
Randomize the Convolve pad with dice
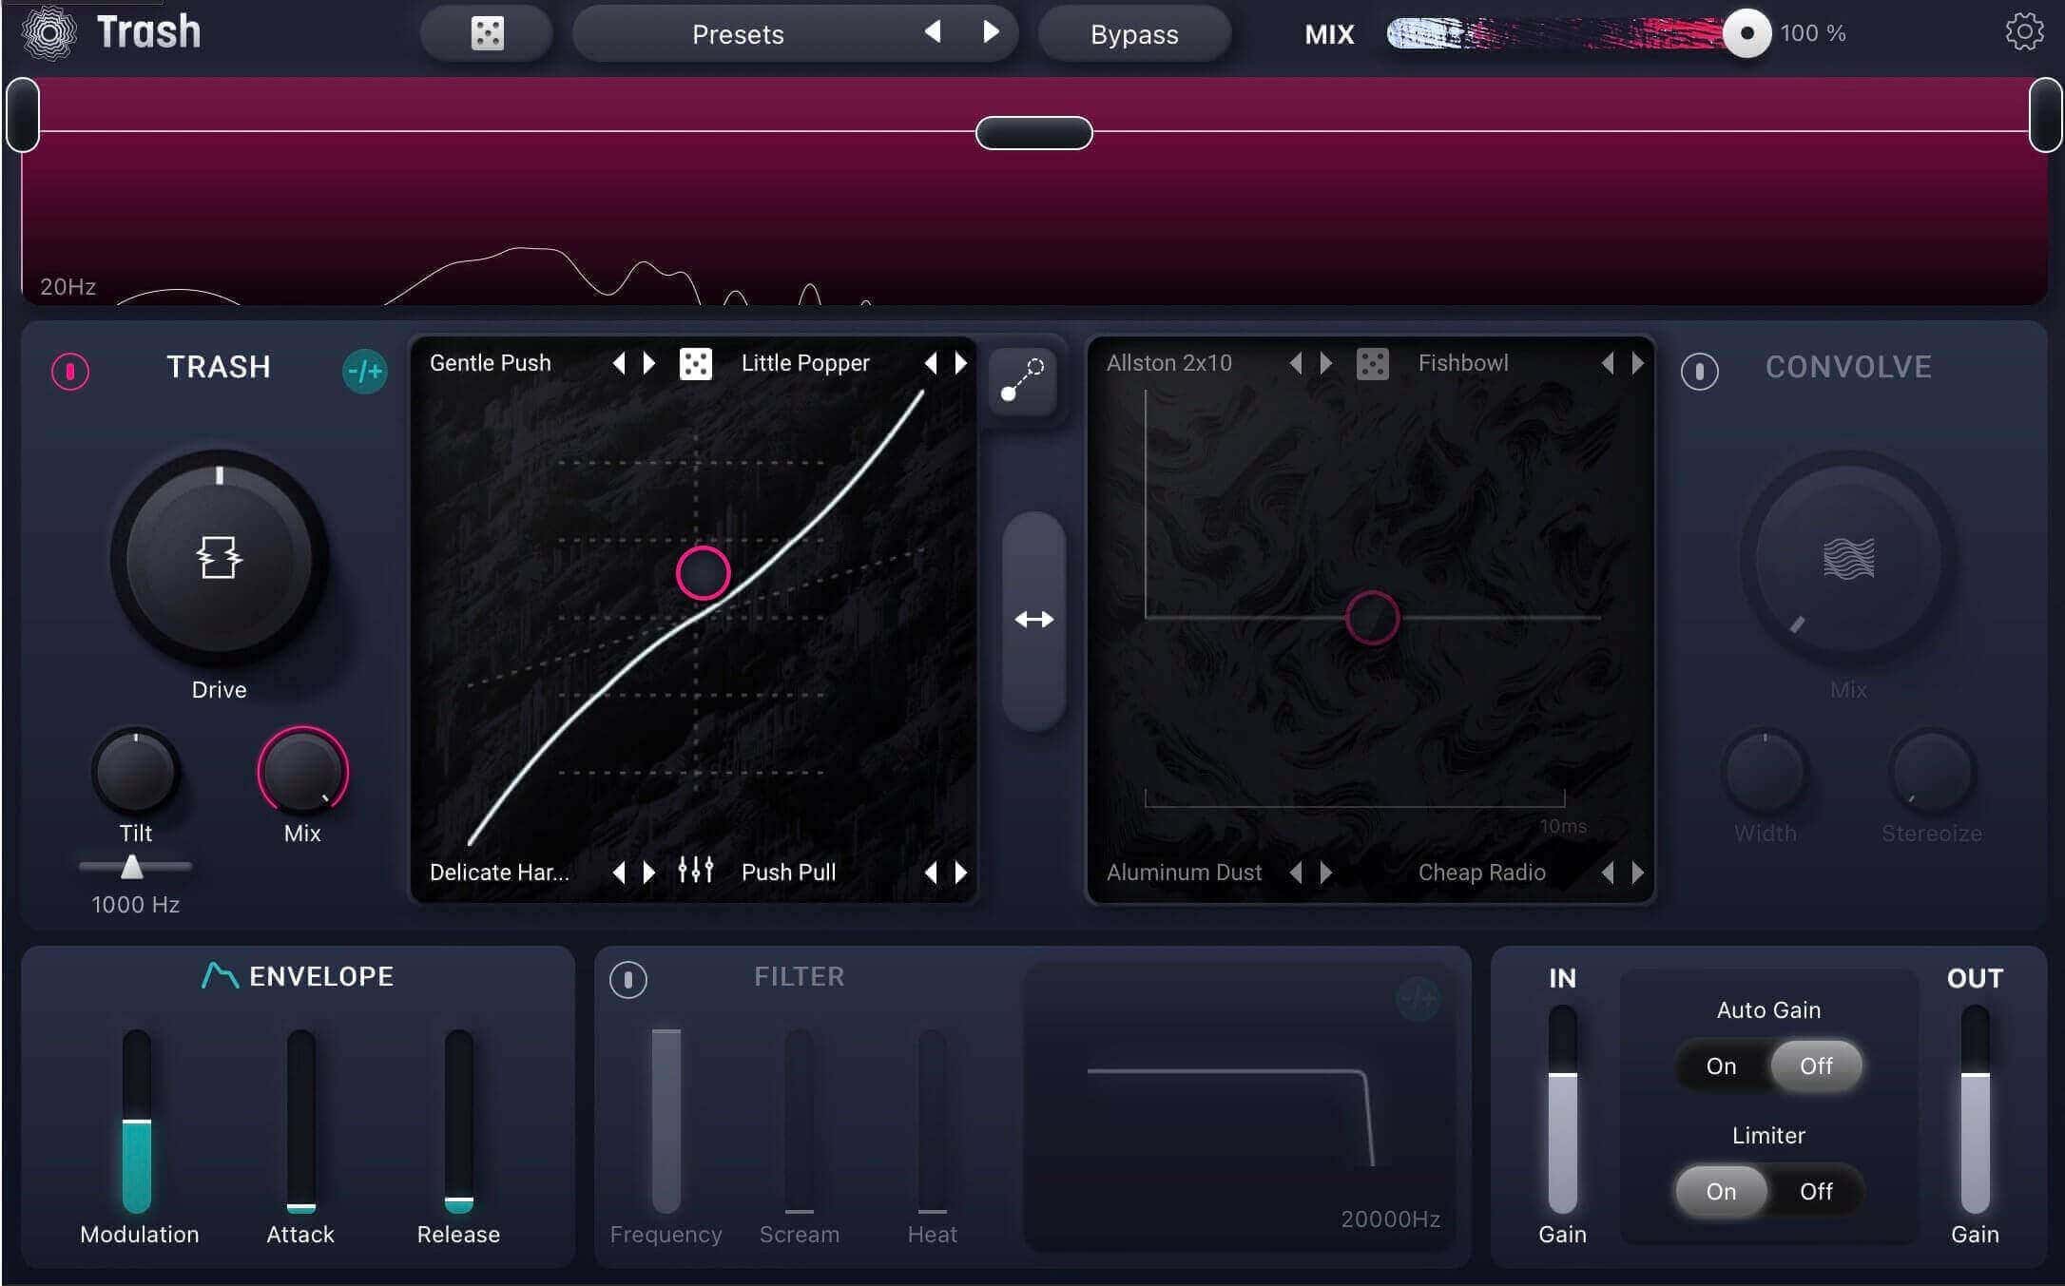1372,363
